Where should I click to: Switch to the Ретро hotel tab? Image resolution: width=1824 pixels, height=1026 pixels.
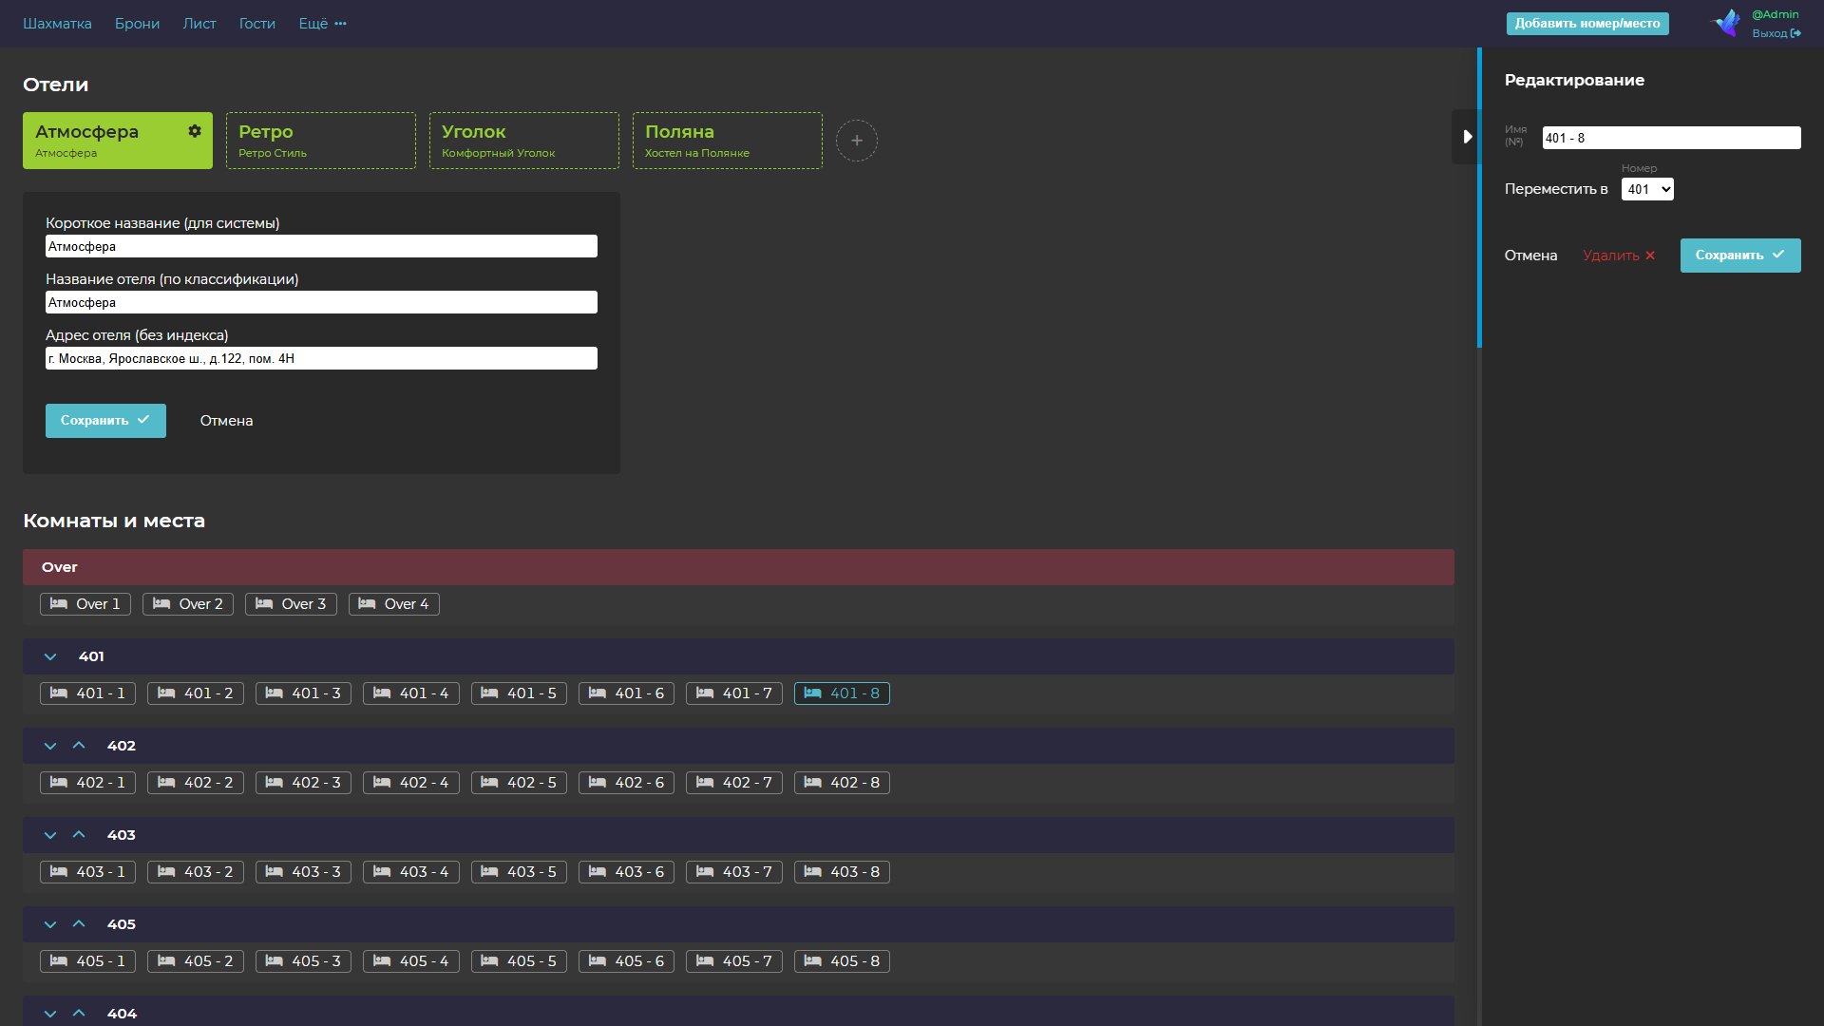click(x=321, y=141)
